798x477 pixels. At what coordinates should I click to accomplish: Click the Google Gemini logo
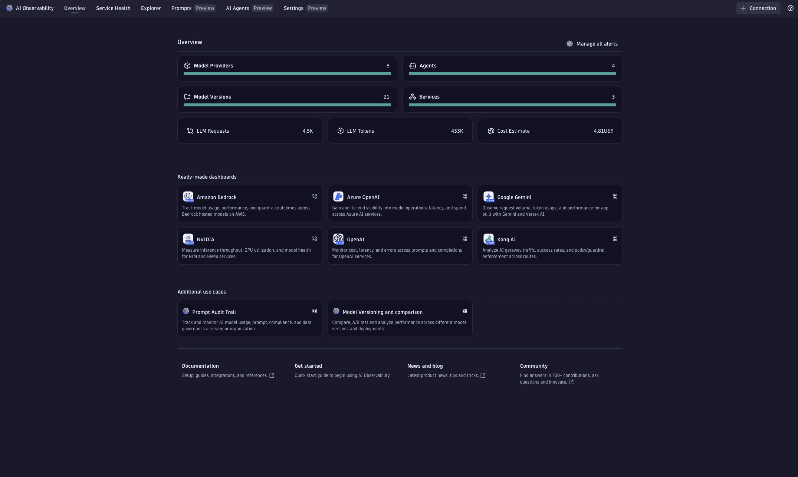click(x=489, y=197)
